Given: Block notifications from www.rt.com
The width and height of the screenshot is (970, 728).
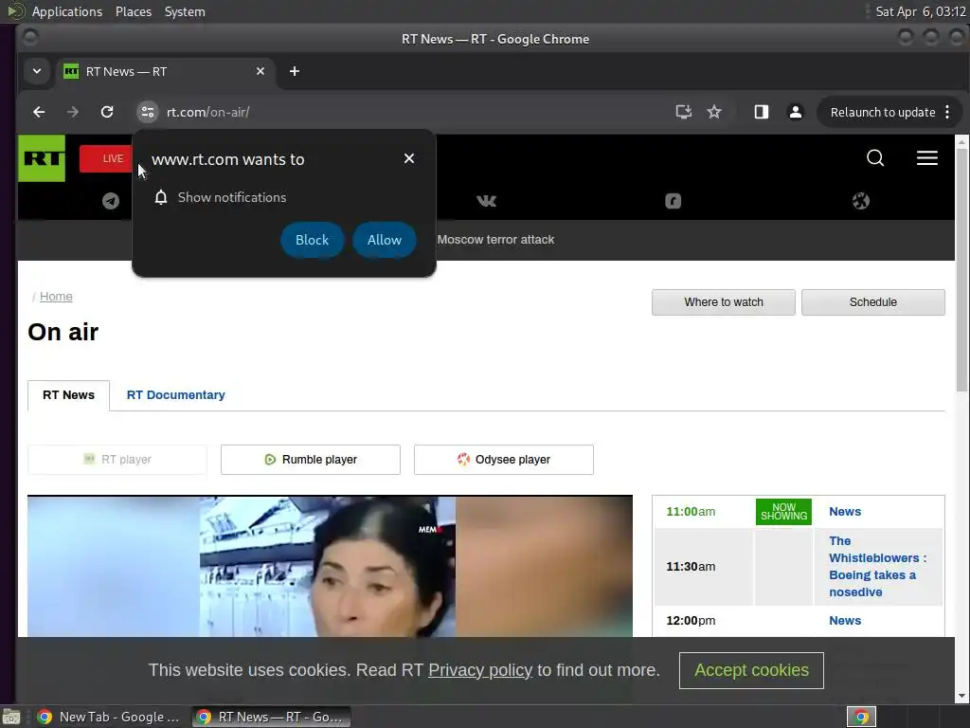Looking at the screenshot, I should [x=312, y=240].
